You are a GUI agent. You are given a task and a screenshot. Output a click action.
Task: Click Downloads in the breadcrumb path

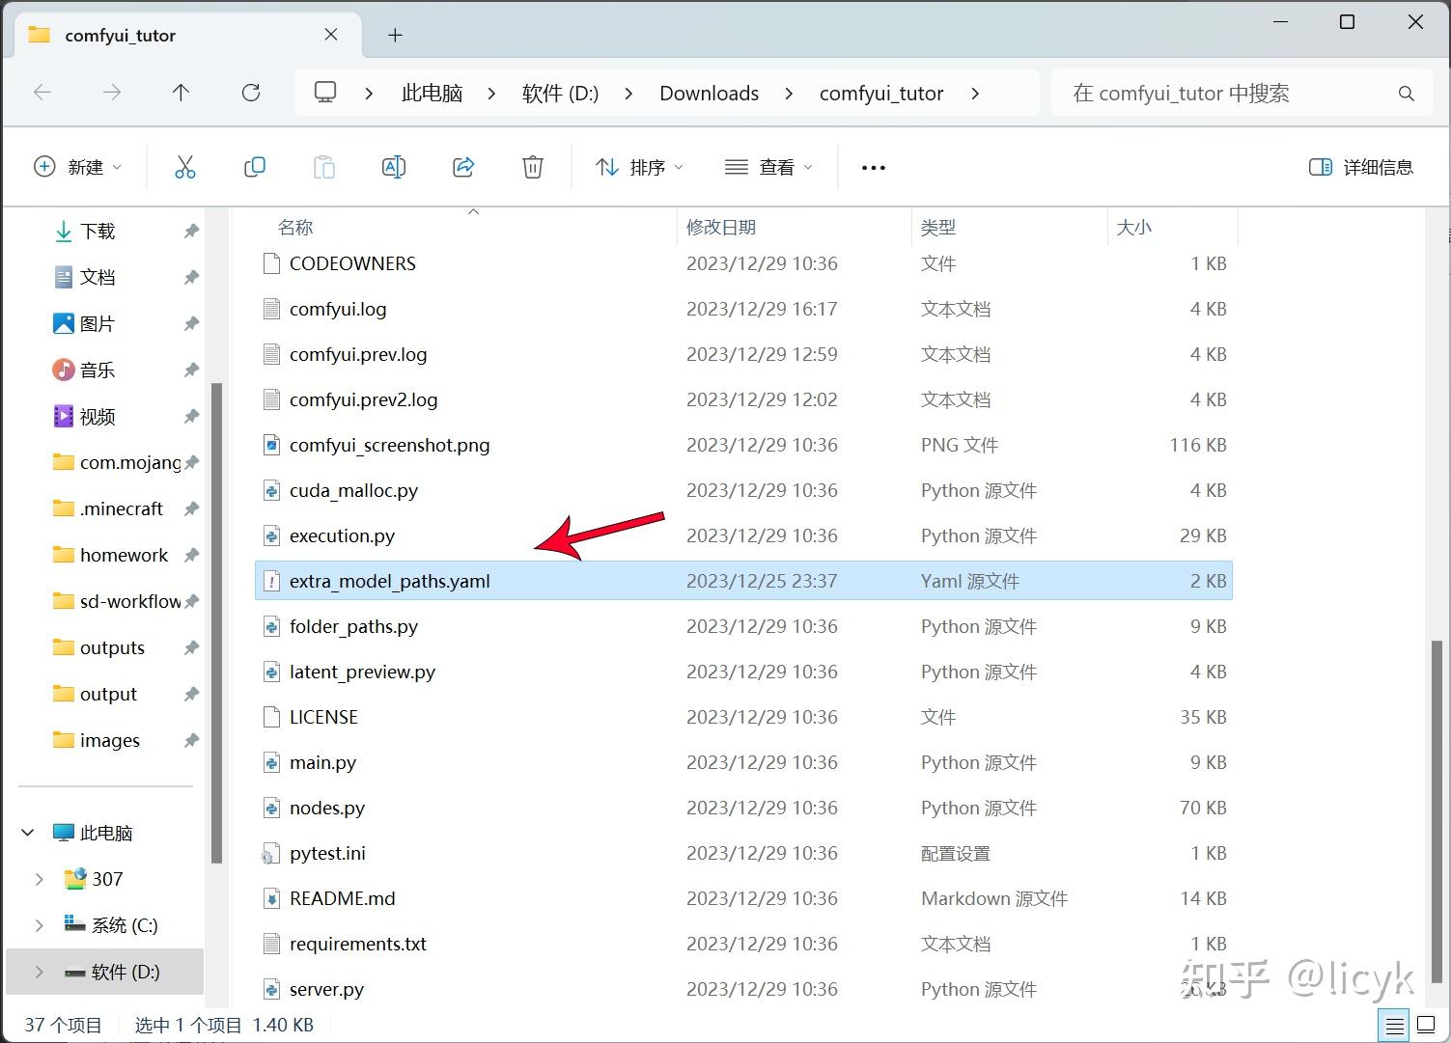[x=709, y=93]
